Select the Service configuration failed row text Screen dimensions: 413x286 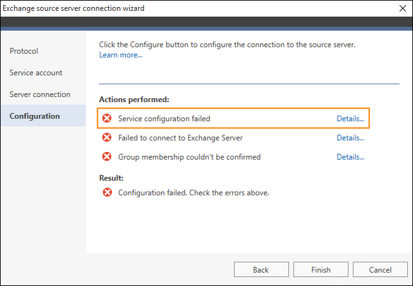point(164,119)
